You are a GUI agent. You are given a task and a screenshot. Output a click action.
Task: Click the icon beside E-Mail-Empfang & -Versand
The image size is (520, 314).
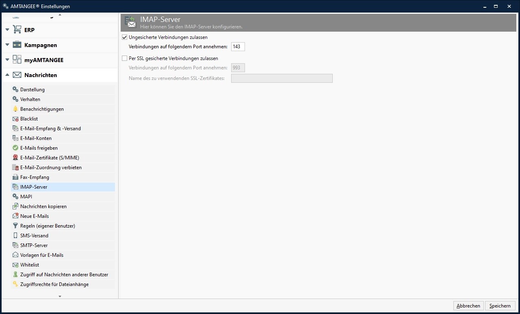pyautogui.click(x=15, y=129)
